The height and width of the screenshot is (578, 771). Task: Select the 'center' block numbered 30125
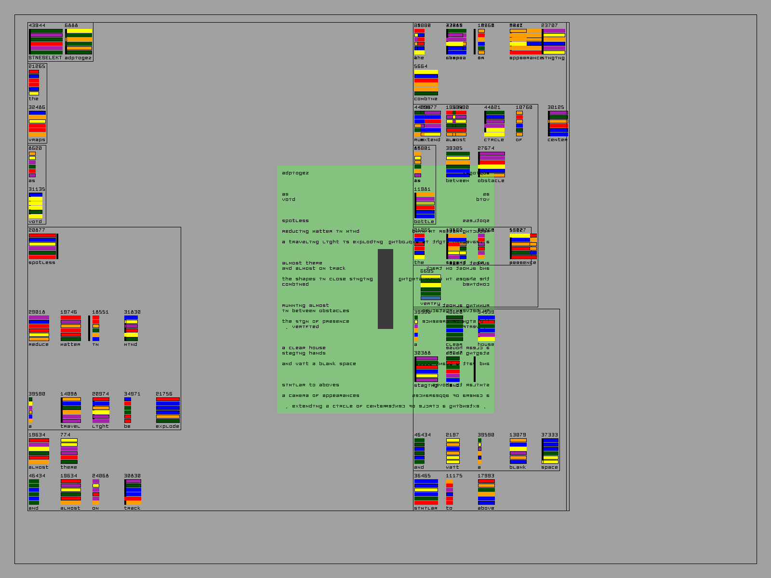click(x=558, y=124)
